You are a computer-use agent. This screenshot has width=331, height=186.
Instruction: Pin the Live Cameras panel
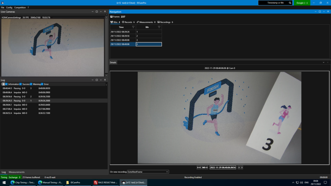[105, 11]
